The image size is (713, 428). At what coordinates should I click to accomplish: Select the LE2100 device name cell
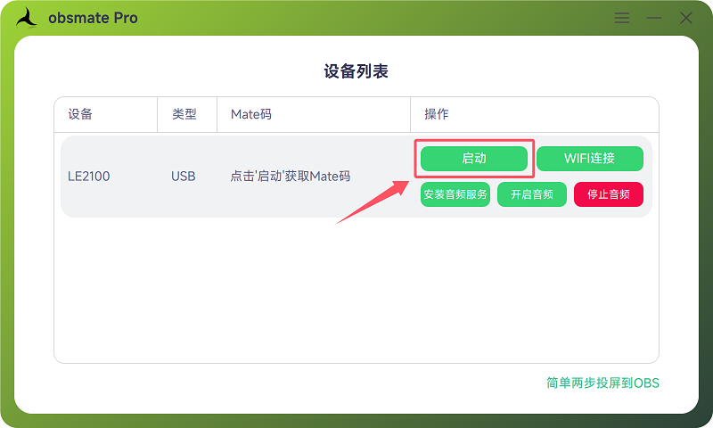(88, 176)
